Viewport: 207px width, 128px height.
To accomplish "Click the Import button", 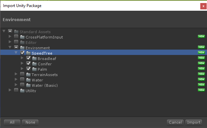I will point(194,122).
